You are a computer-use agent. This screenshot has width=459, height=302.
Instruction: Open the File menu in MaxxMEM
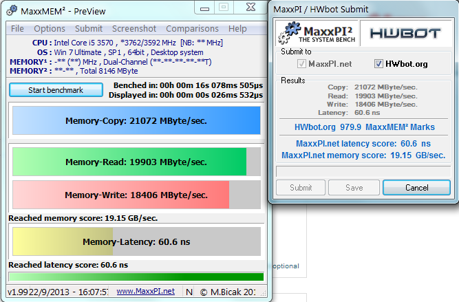[x=17, y=29]
